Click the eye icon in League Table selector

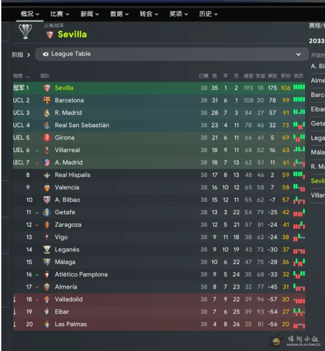click(45, 54)
